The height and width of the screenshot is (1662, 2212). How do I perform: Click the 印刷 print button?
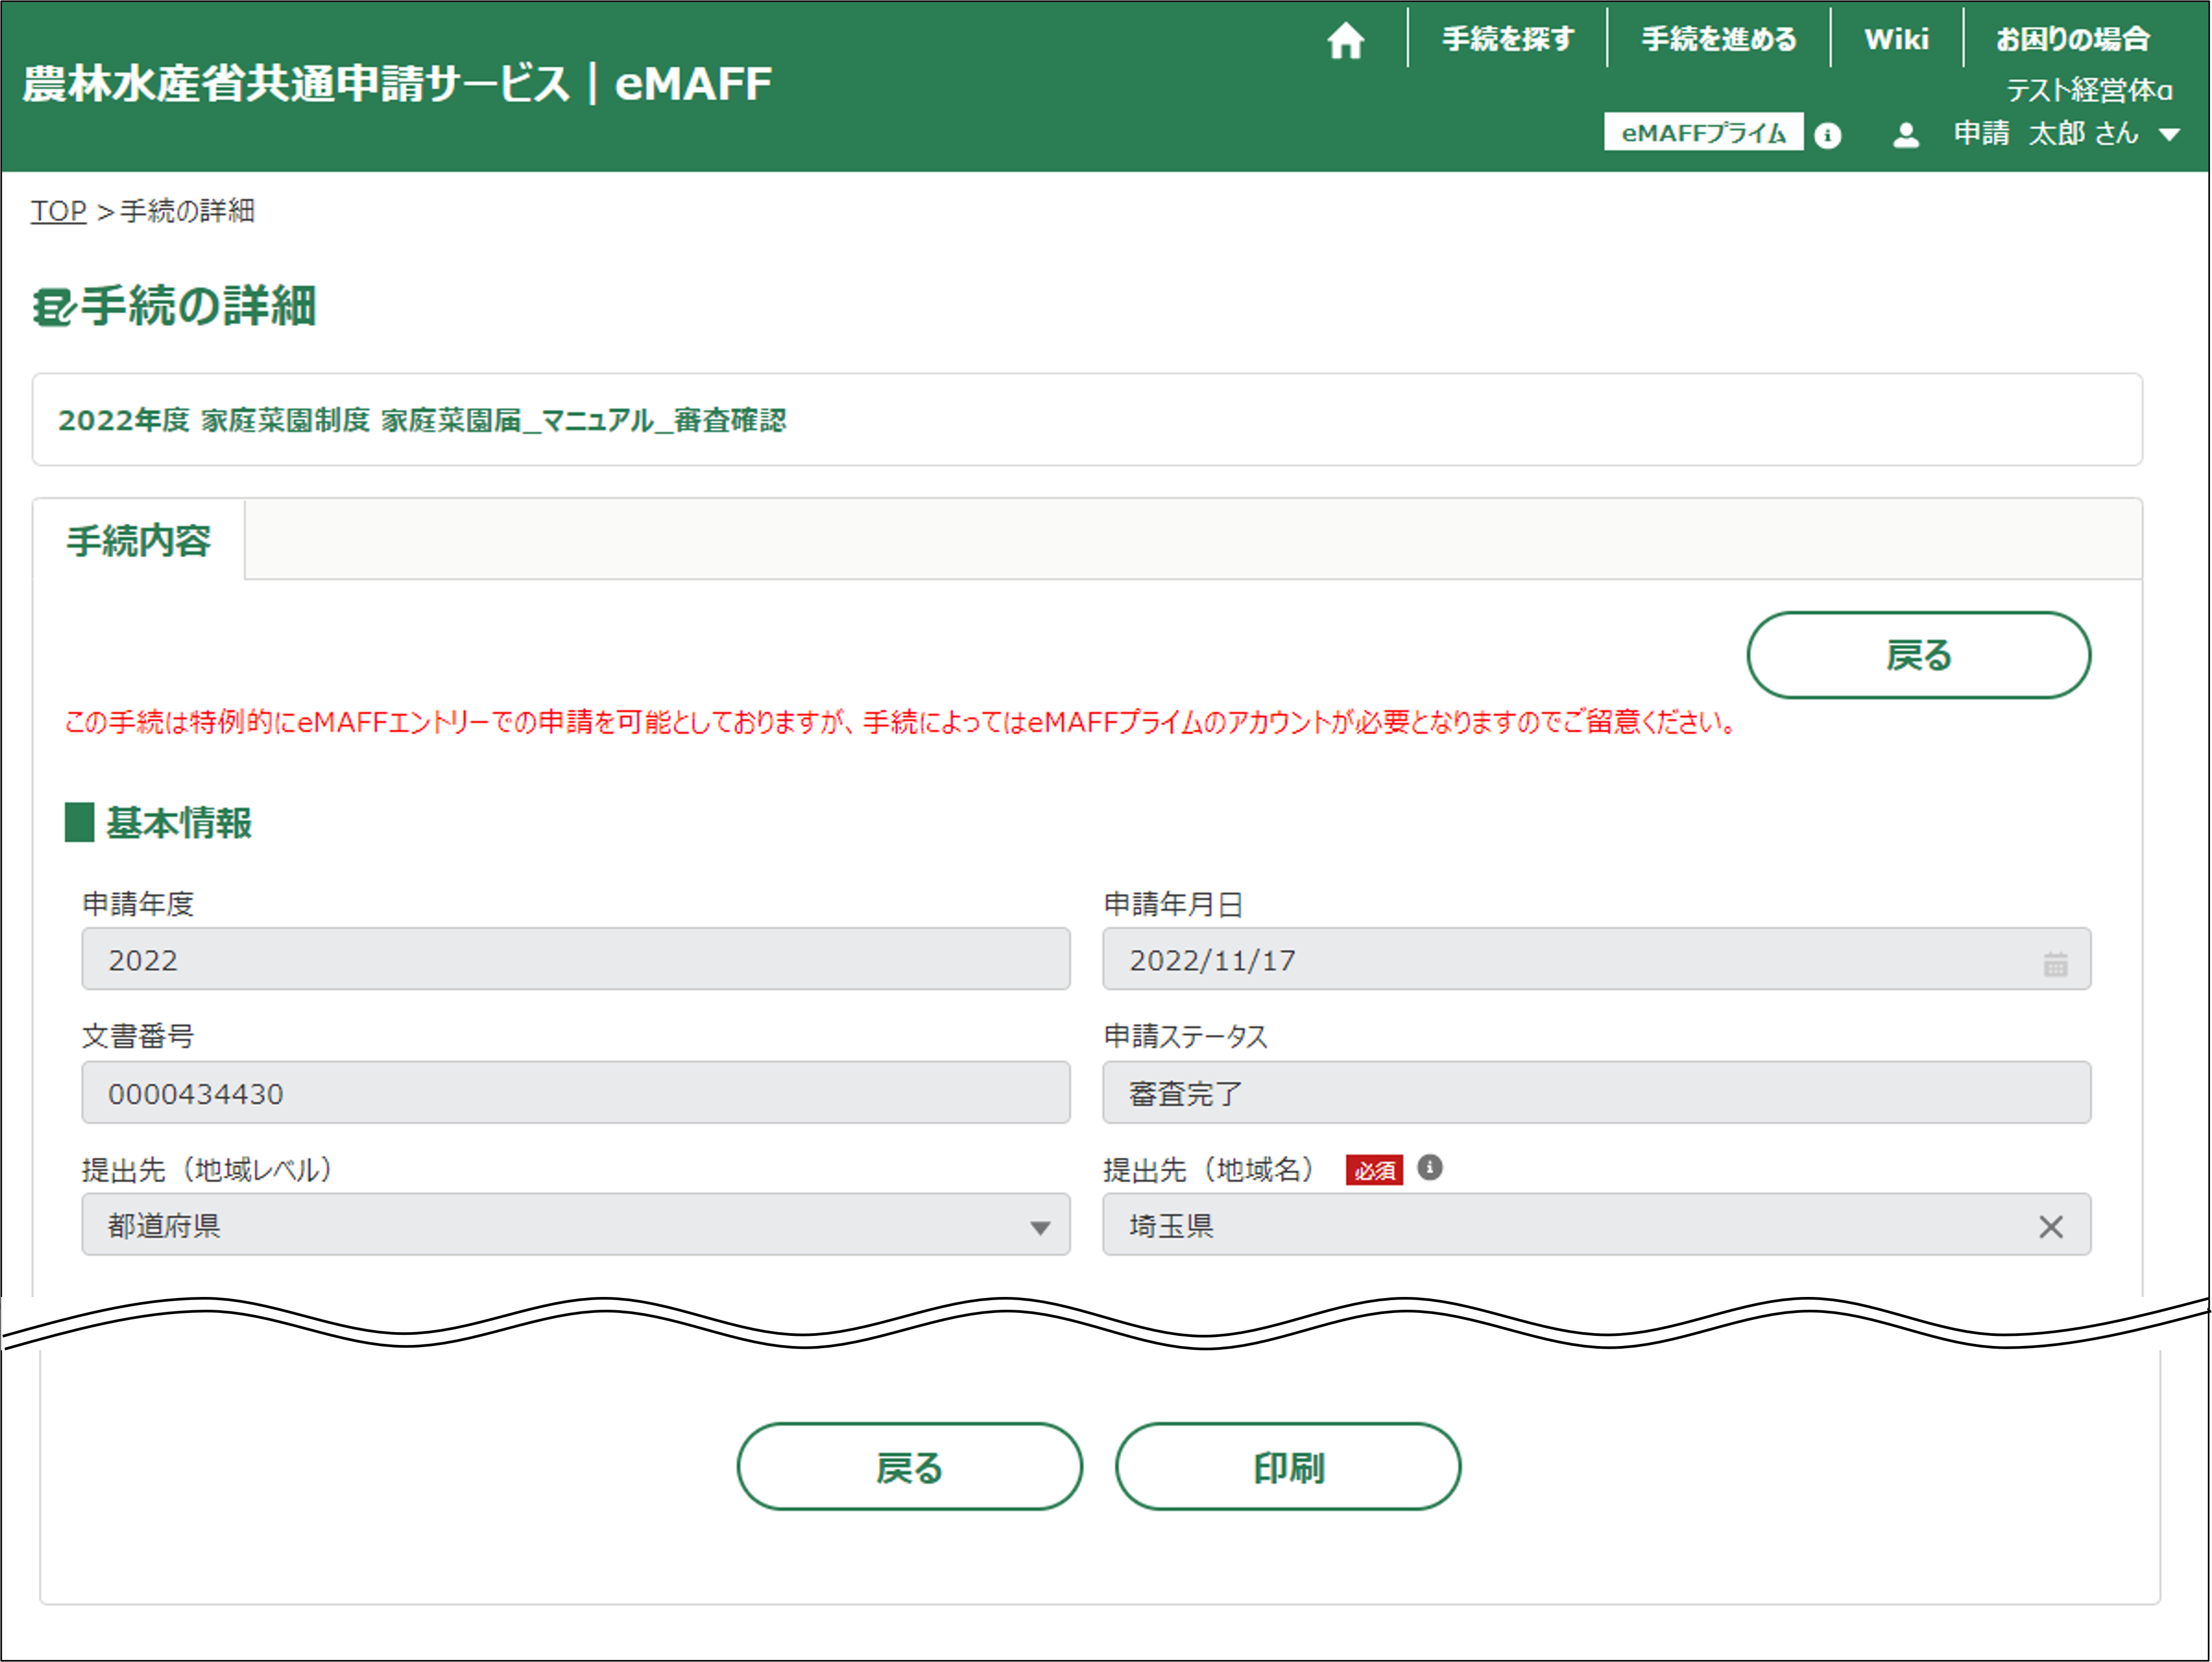point(1288,1467)
